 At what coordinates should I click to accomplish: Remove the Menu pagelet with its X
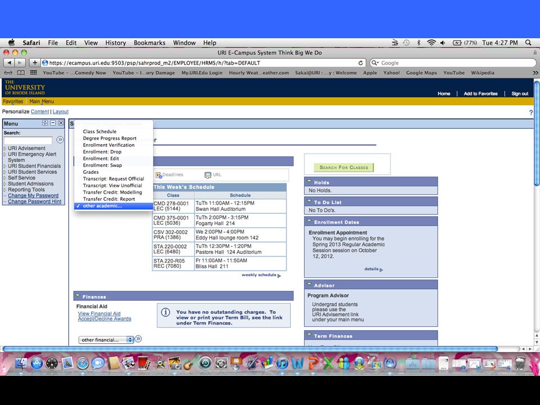tap(61, 123)
